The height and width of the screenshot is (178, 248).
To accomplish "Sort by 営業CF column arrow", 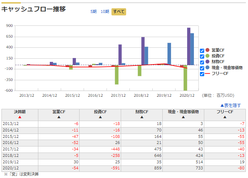I will pos(59,117).
